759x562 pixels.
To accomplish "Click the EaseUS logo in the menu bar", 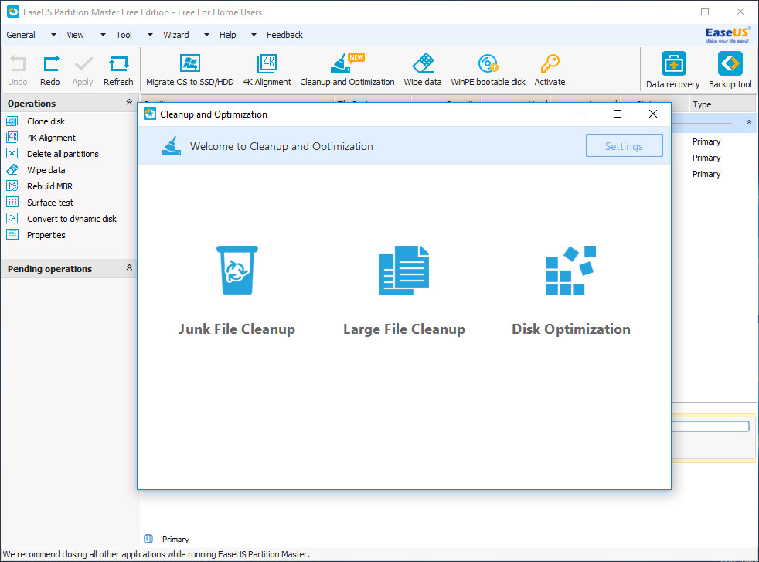I will (727, 35).
